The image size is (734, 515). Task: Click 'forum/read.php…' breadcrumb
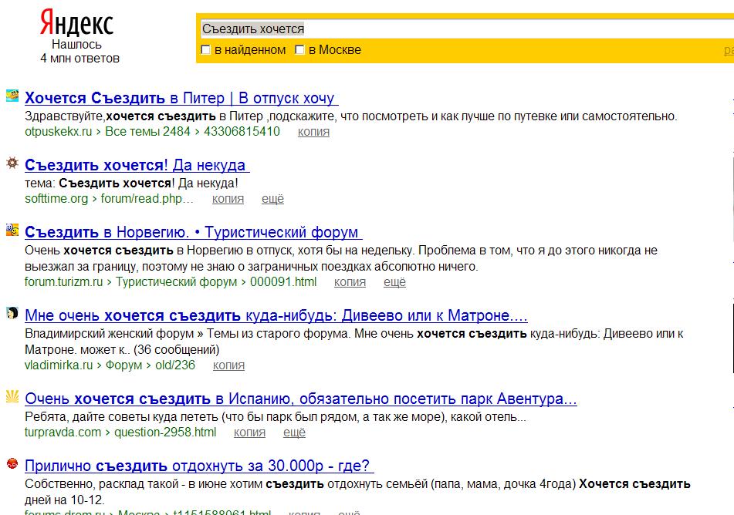(147, 198)
